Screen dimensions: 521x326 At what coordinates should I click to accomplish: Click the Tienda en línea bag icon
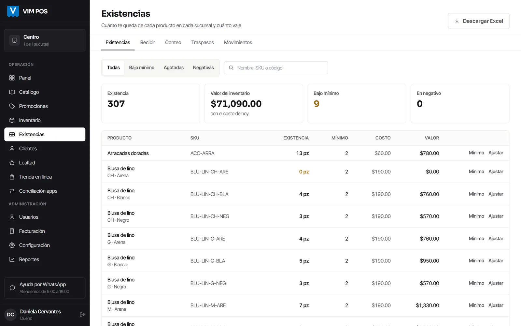(x=12, y=177)
